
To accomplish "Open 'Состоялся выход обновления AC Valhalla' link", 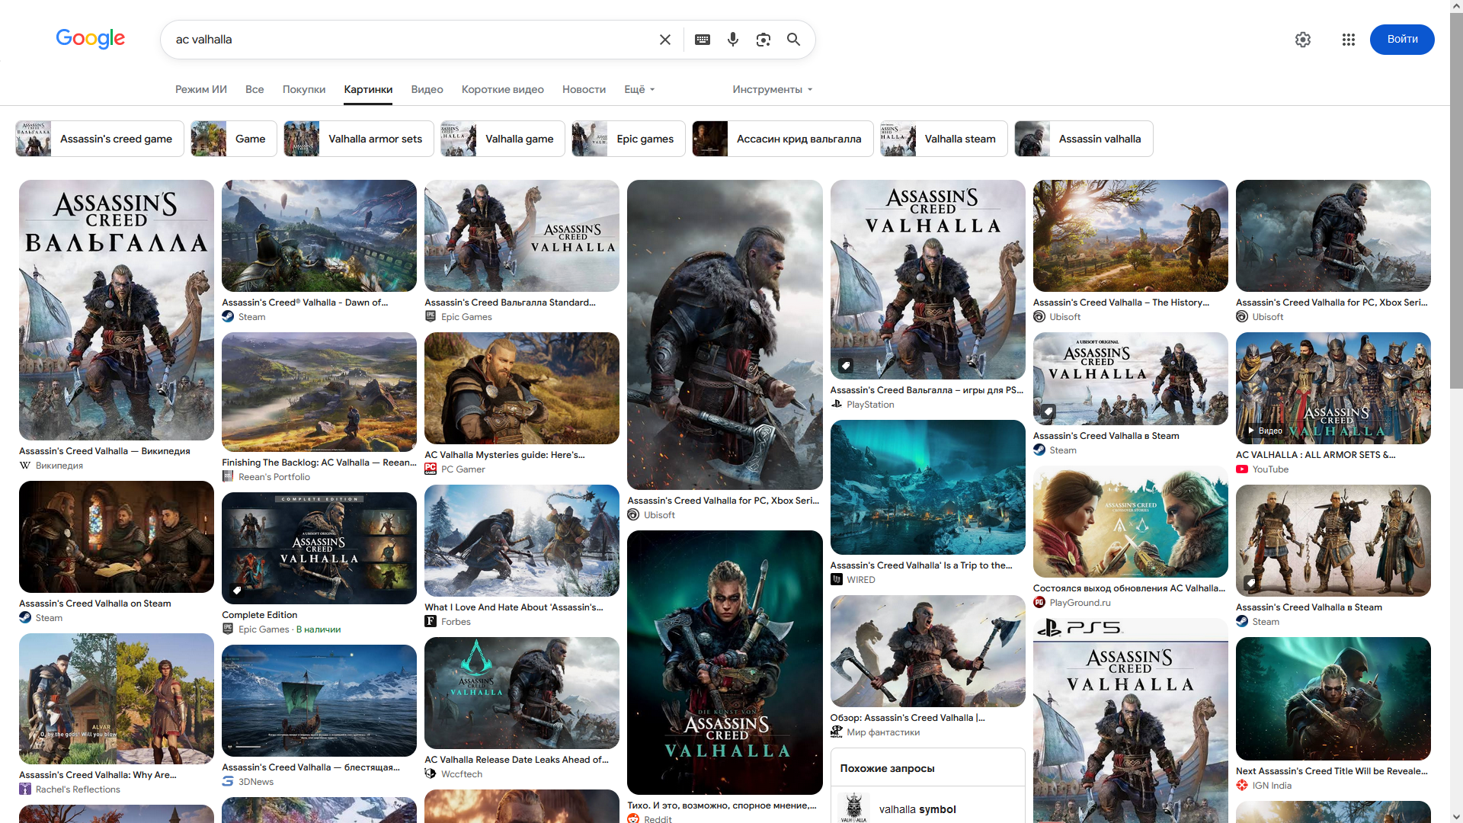I will [x=1129, y=588].
